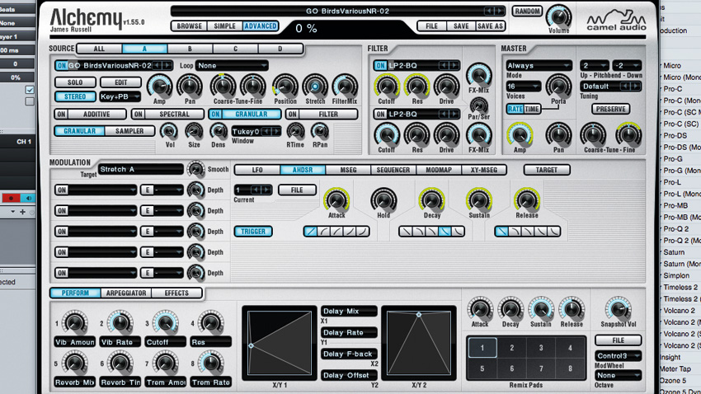Click the SAVE AS button
The image size is (701, 394).
click(x=490, y=26)
